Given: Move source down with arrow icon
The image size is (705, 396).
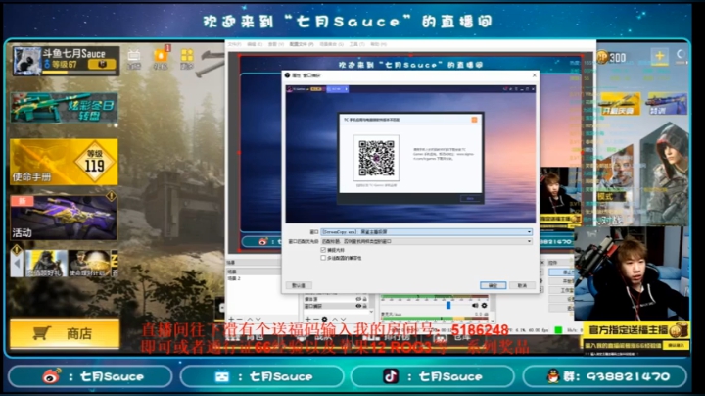Looking at the screenshot, I should pyautogui.click(x=343, y=319).
